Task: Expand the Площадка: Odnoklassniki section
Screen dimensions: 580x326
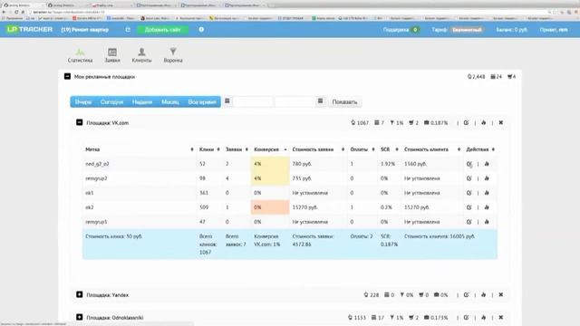Action: [79, 317]
